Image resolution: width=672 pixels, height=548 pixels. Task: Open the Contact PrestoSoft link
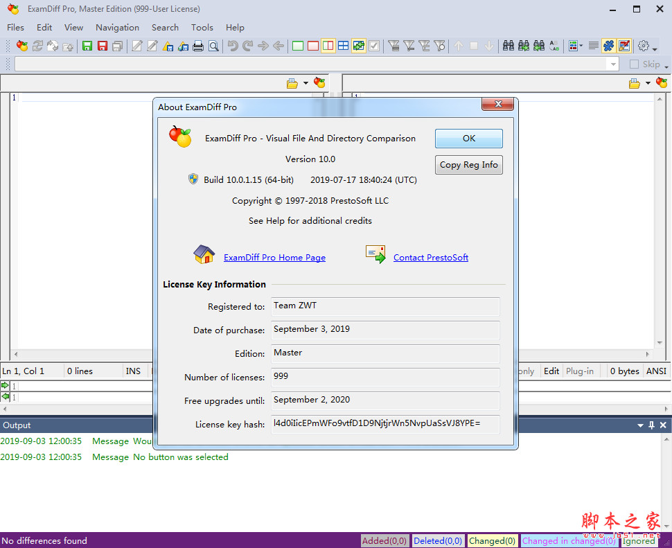[x=431, y=258]
